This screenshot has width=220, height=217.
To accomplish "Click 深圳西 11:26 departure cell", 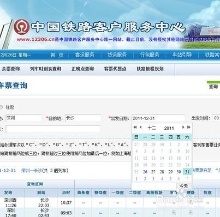I will click(10, 203).
